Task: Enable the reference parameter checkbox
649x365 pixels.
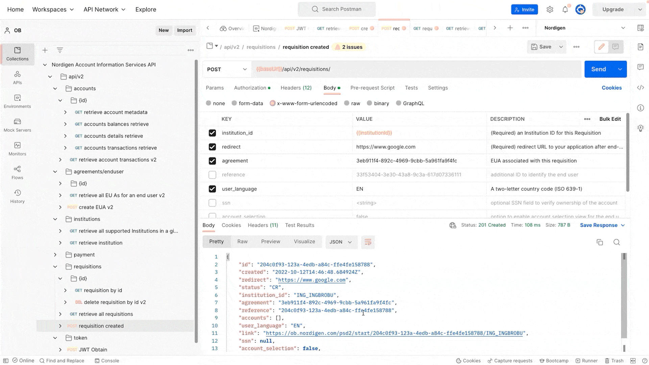Action: (x=212, y=175)
